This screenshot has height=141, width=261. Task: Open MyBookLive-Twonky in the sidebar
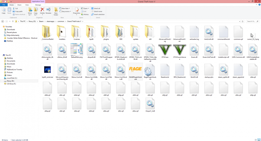[x=14, y=69]
